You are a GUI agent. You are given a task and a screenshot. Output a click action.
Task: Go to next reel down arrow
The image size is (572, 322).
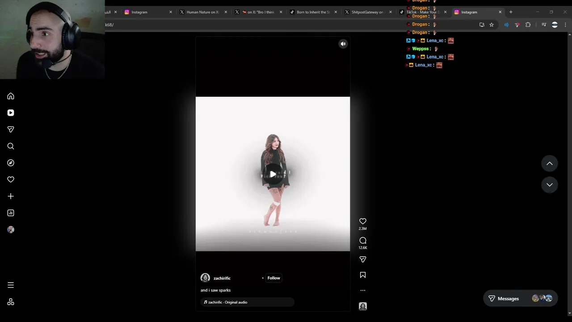[549, 185]
